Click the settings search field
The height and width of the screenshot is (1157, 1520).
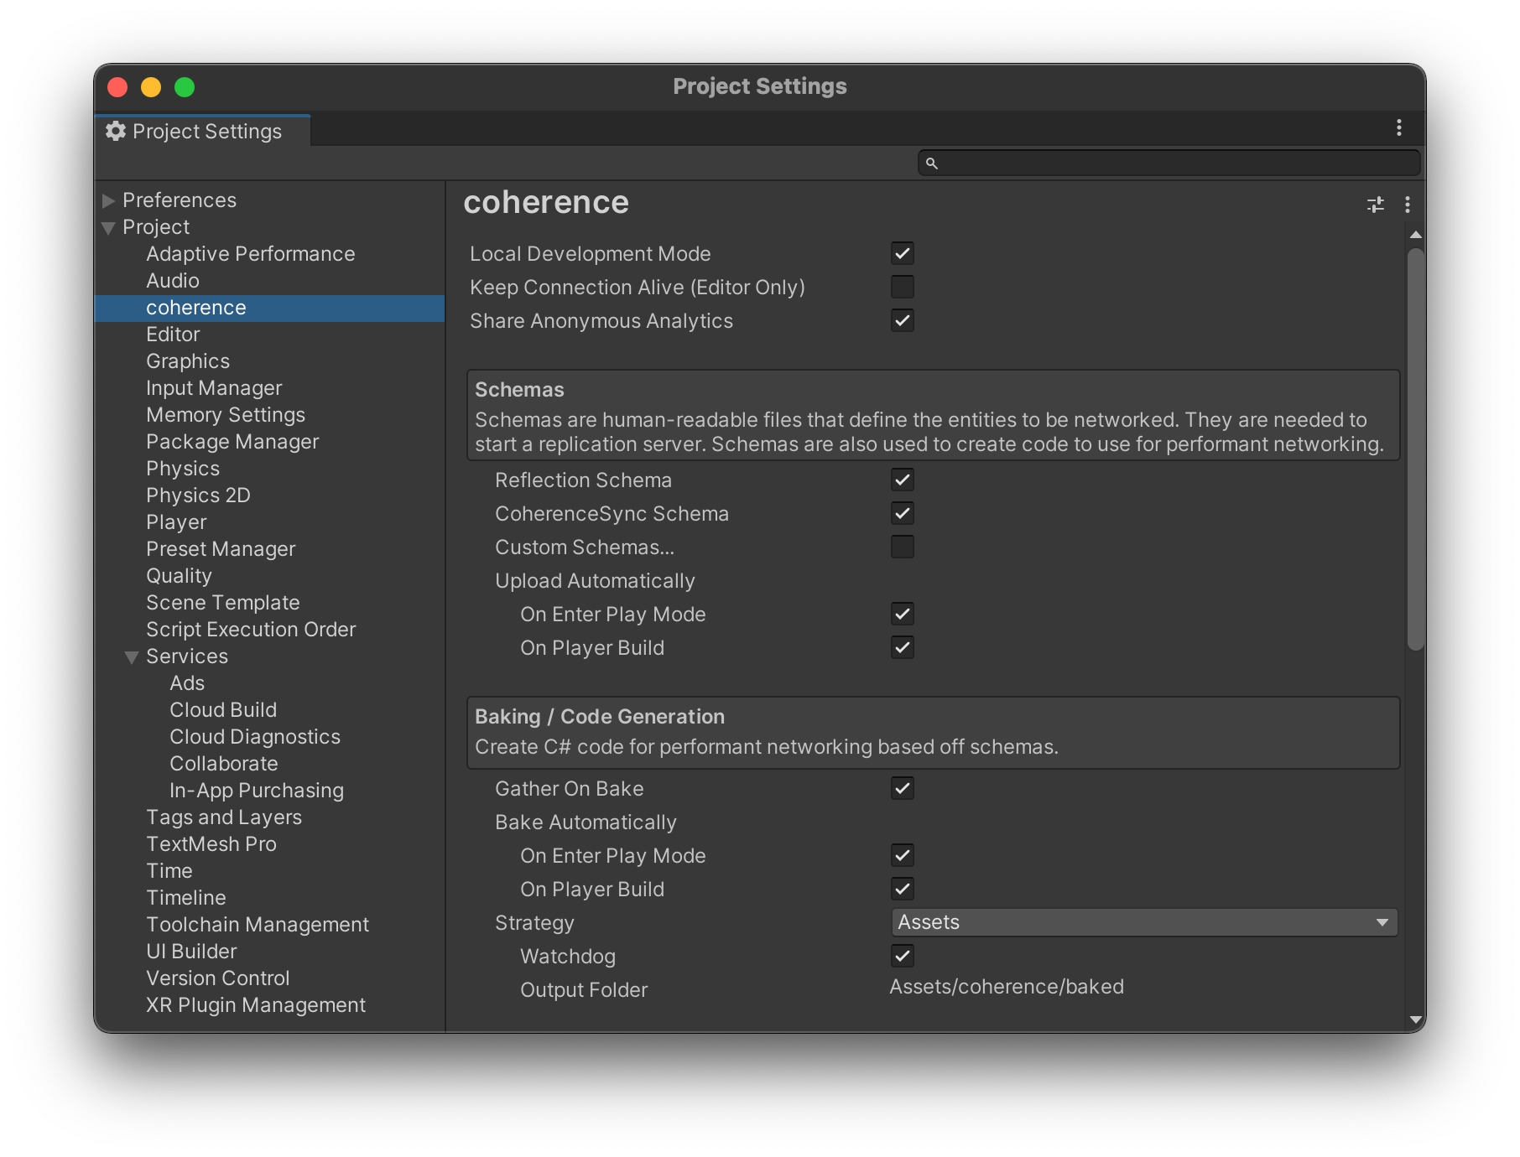tap(1174, 163)
